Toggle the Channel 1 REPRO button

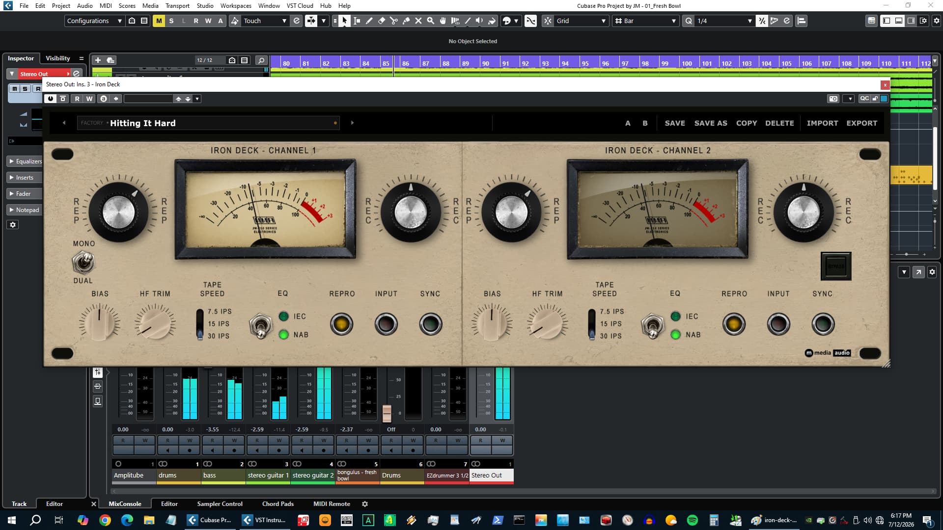(x=341, y=324)
